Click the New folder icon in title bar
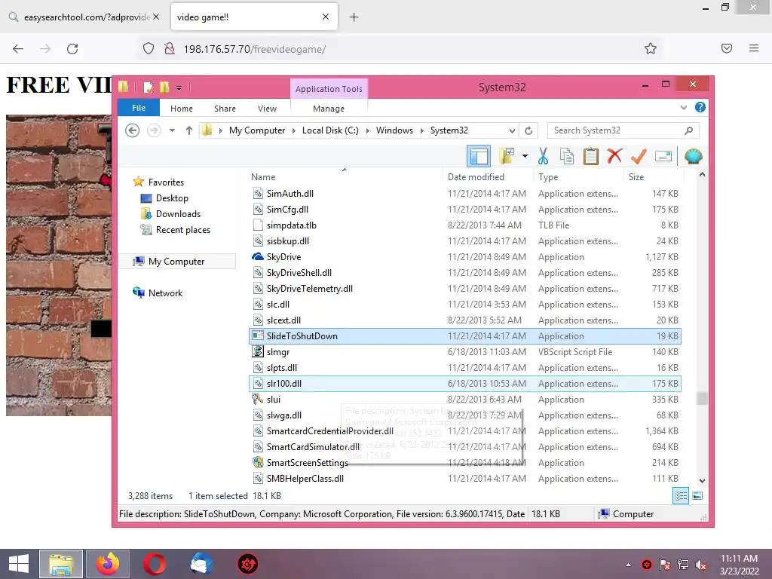The image size is (772, 579). coord(164,87)
